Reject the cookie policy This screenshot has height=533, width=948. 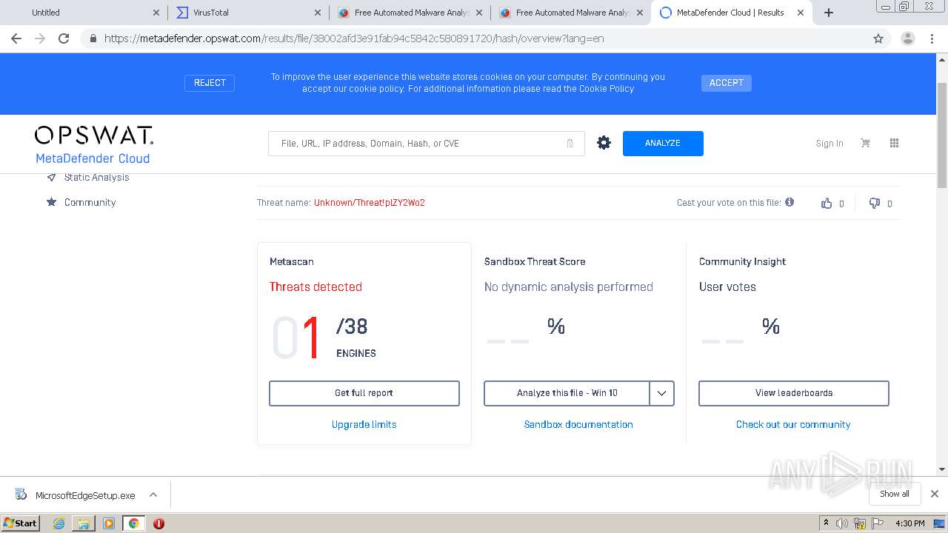210,83
